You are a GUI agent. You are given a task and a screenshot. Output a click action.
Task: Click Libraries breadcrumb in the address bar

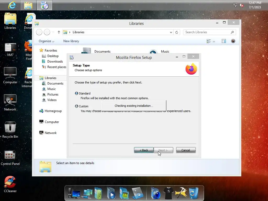pyautogui.click(x=79, y=32)
